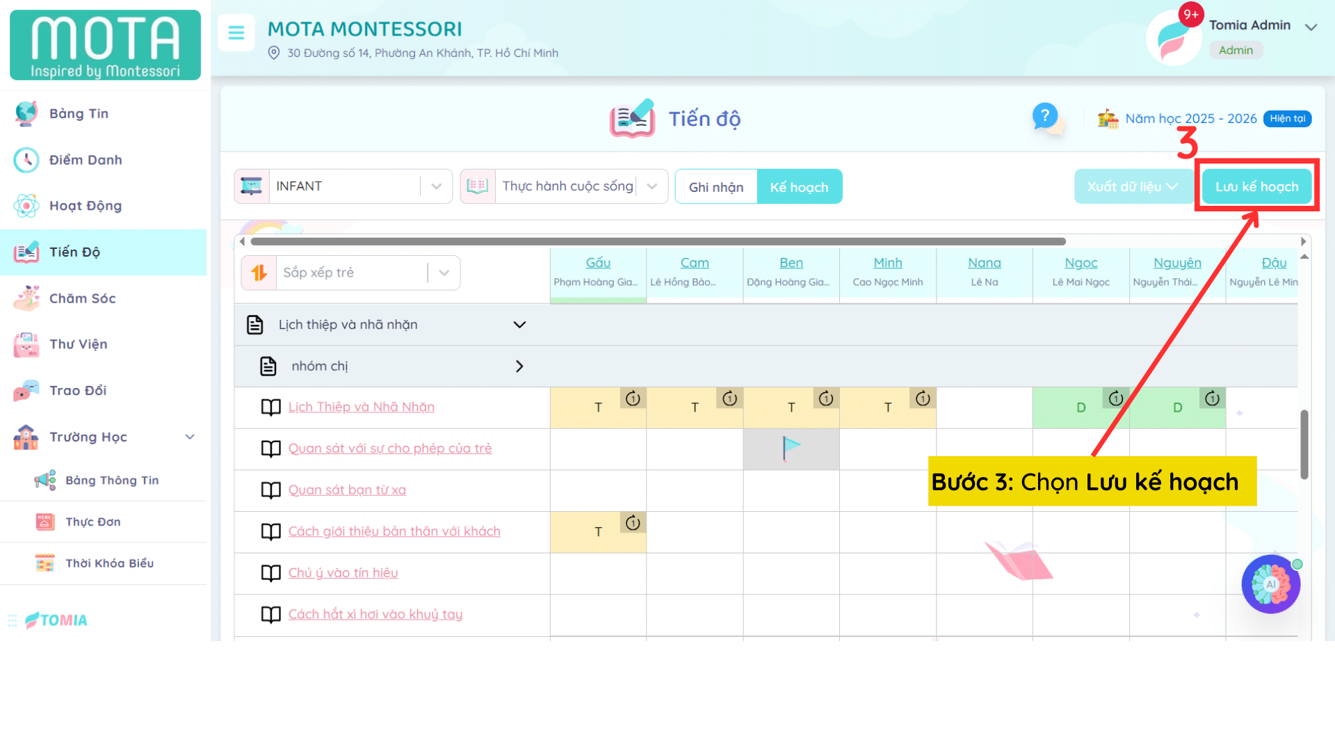Open the blue help question icon
This screenshot has height=751, width=1335.
pos(1044,116)
